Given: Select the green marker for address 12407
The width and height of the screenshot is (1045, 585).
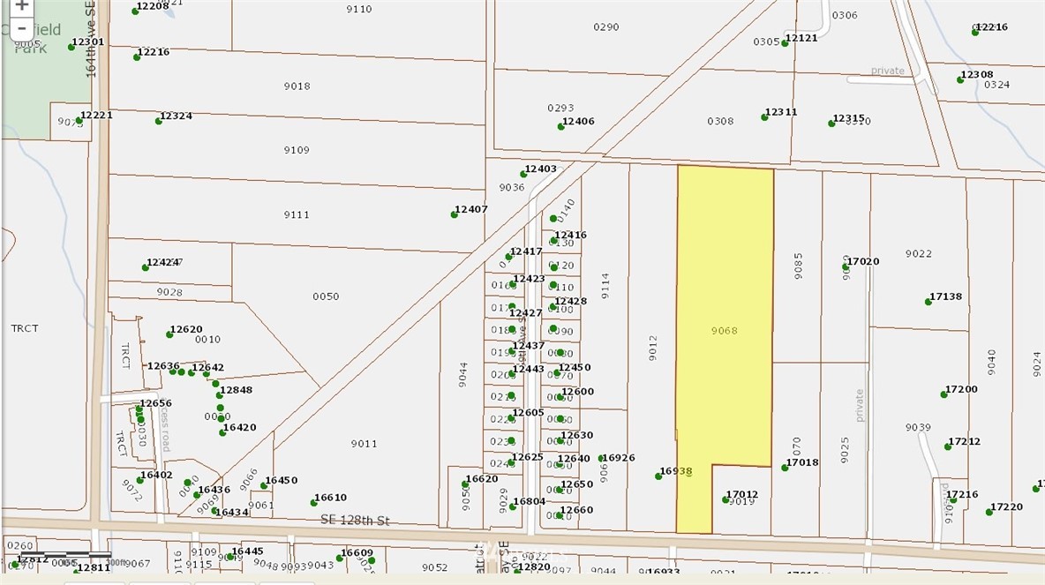Looking at the screenshot, I should tap(453, 214).
